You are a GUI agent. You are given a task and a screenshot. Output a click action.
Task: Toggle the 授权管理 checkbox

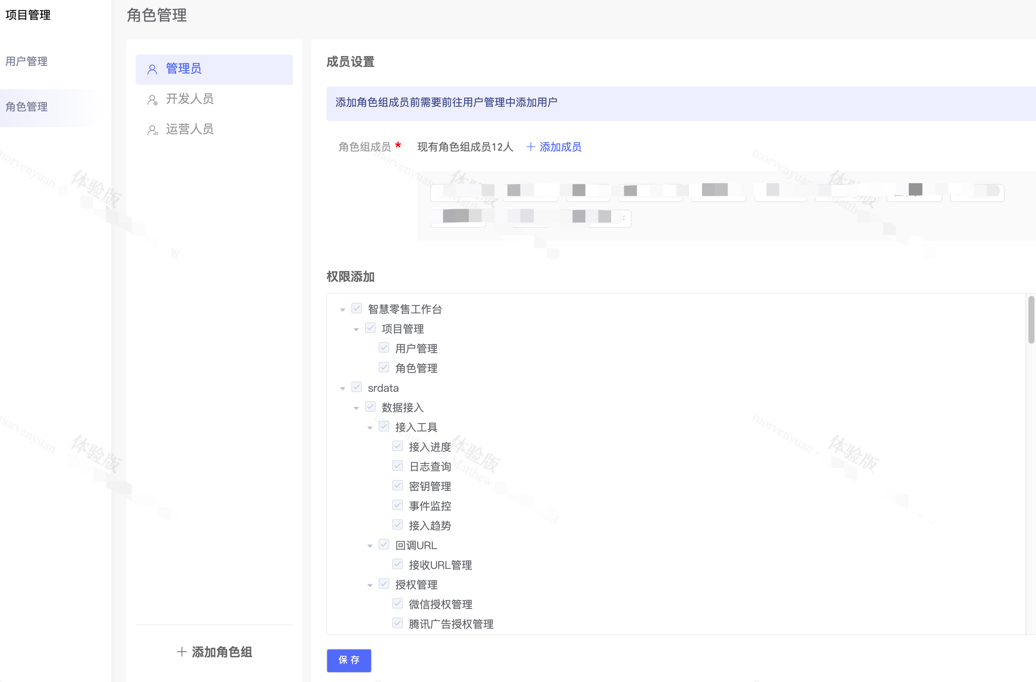(x=384, y=584)
